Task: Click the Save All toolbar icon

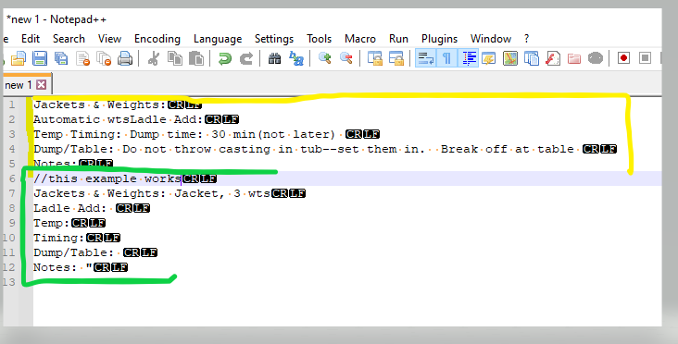Action: [x=61, y=58]
